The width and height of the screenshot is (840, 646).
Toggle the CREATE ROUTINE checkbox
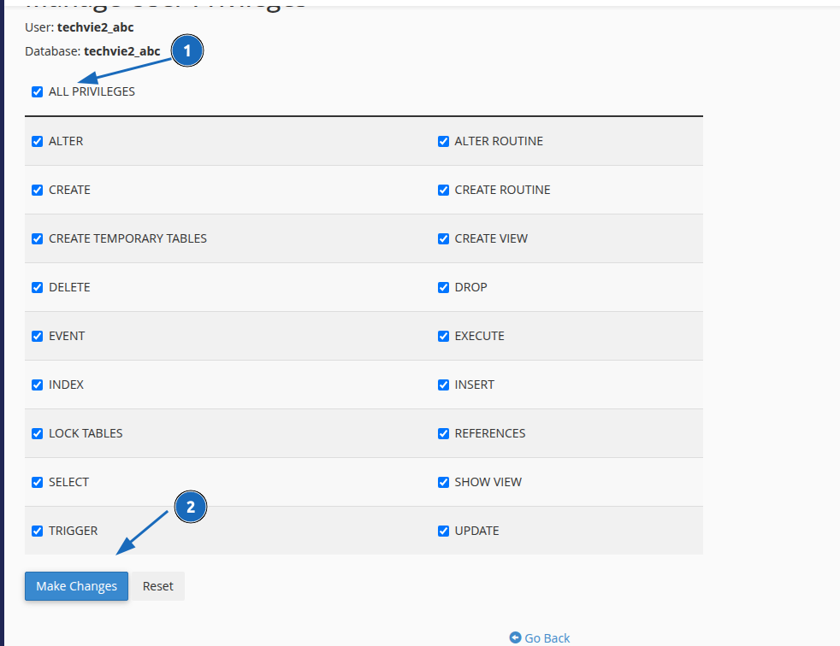pyautogui.click(x=443, y=191)
